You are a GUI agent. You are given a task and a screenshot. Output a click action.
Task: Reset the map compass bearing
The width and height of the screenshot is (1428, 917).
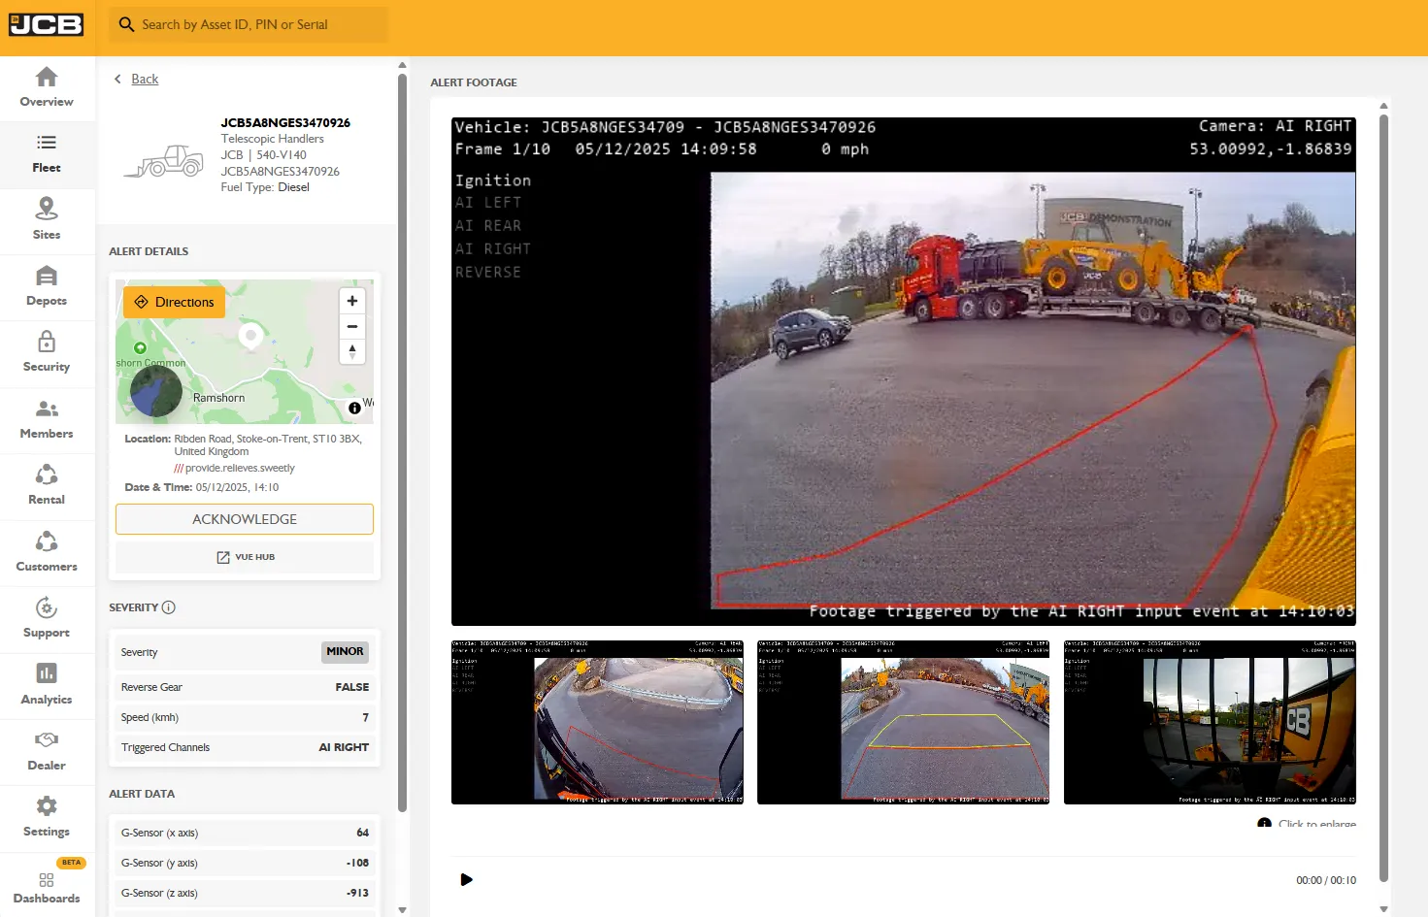(x=352, y=351)
